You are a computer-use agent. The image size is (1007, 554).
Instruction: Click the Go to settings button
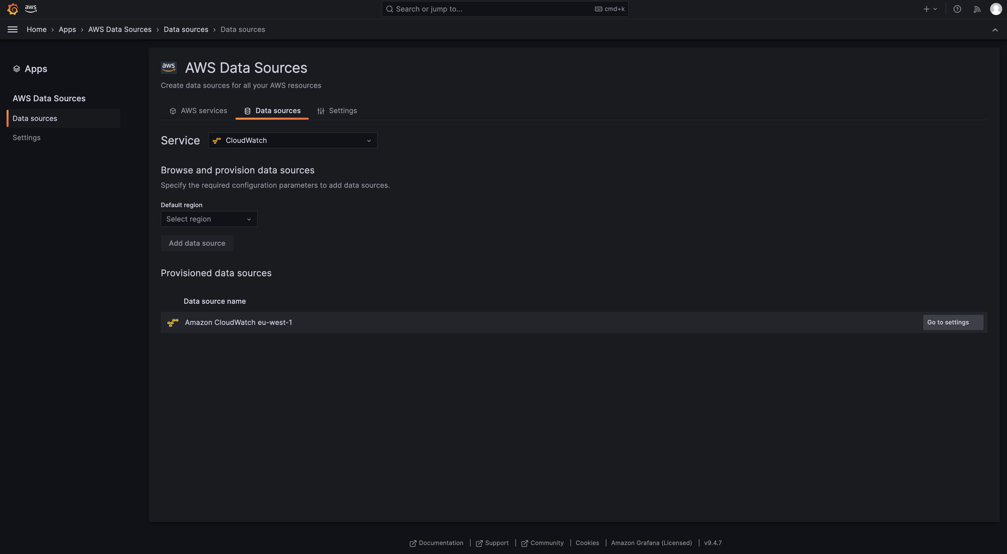tap(952, 322)
